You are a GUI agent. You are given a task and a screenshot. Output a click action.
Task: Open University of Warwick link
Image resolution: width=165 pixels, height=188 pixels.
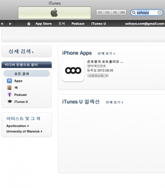click(24, 131)
